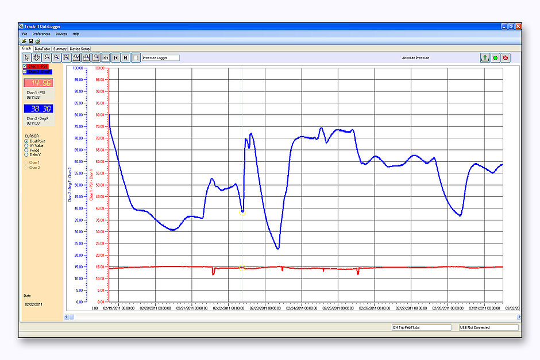Select the XY Value cursor option
This screenshot has height=360, width=540.
pos(26,146)
